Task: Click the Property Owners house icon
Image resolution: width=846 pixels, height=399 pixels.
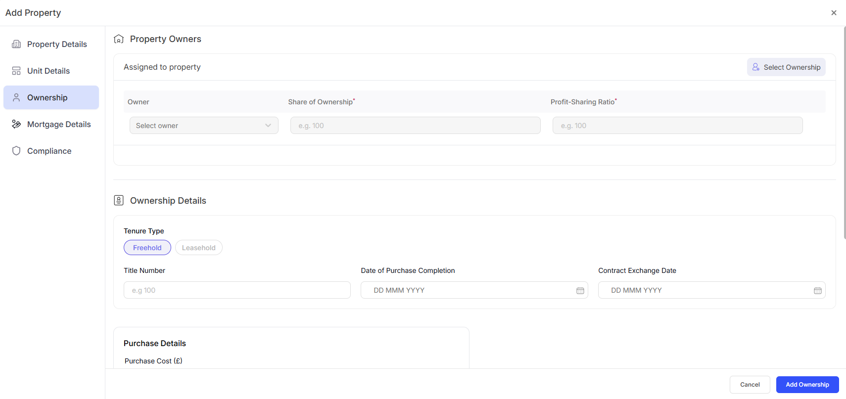Action: pos(119,39)
